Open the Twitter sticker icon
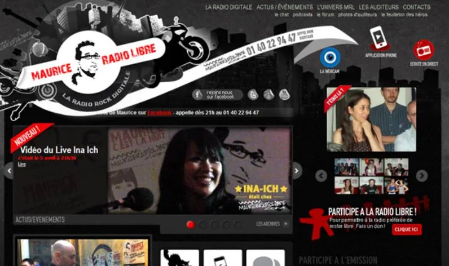 (253, 94)
